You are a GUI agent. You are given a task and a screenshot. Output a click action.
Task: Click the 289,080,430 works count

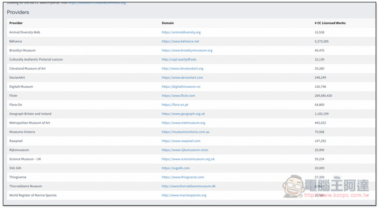[323, 96]
